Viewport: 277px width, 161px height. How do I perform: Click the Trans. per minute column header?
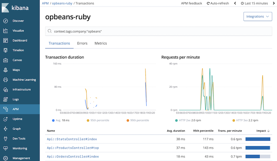(x=230, y=131)
